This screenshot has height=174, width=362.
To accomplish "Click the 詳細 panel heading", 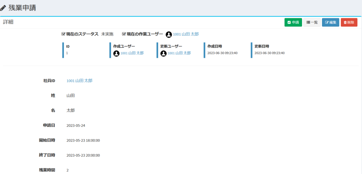I will [8, 22].
